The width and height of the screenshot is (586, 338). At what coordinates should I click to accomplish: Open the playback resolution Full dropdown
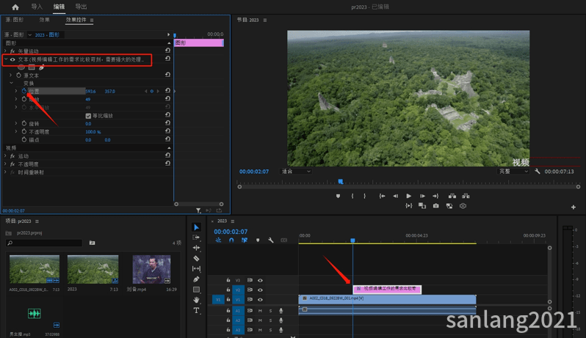click(513, 172)
